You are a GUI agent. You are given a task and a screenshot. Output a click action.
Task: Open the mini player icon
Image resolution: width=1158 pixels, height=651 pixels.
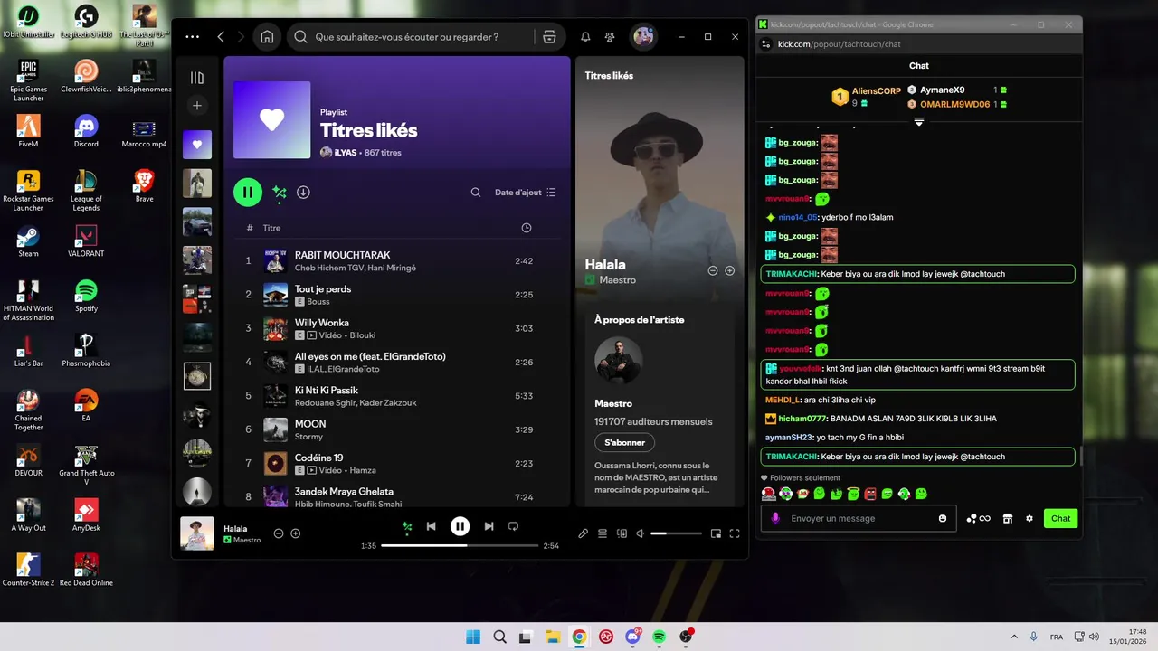click(x=716, y=533)
